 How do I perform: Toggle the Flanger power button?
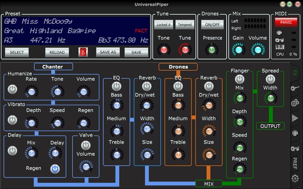click(240, 79)
